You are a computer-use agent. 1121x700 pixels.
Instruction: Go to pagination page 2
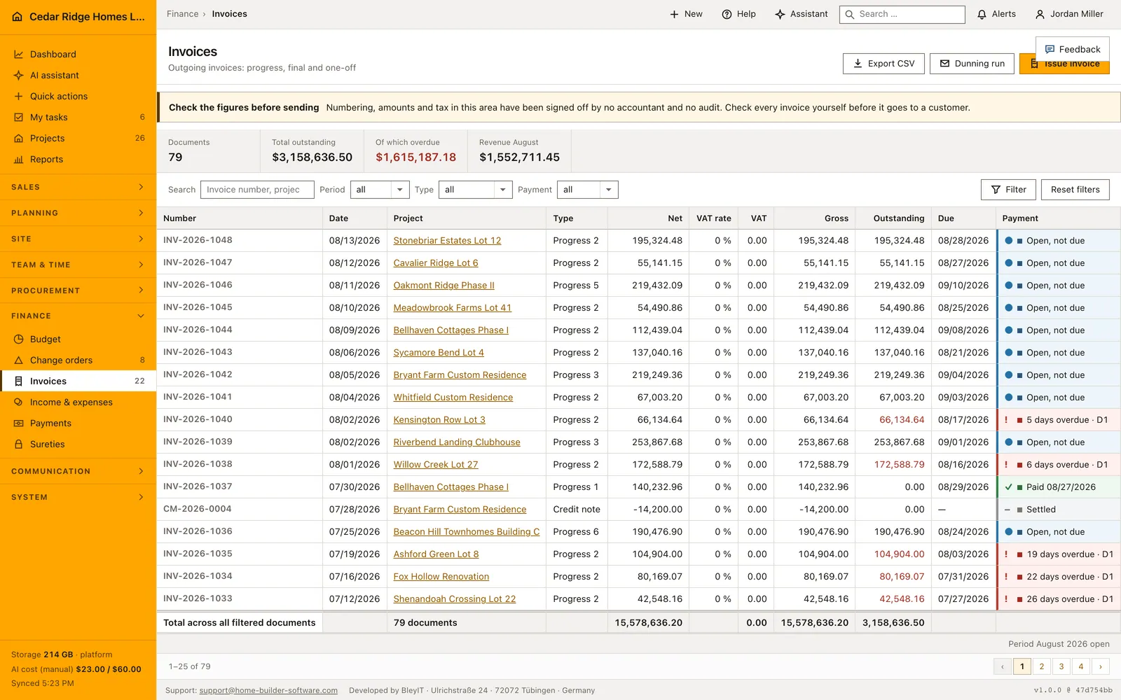pos(1042,666)
